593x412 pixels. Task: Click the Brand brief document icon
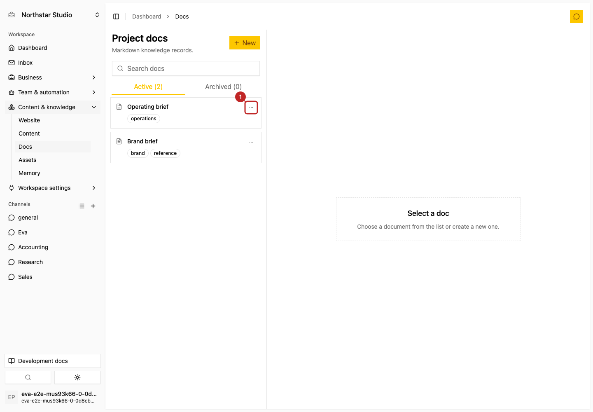pyautogui.click(x=119, y=141)
